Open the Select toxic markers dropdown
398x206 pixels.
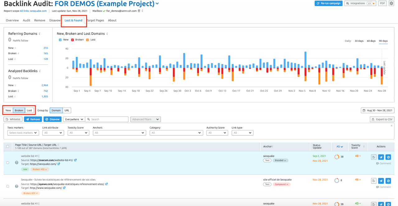(x=23, y=133)
